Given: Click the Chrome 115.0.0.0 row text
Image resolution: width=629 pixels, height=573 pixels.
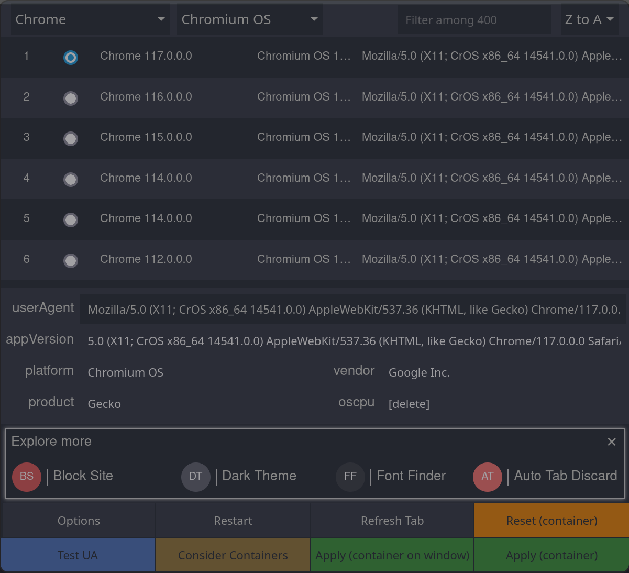Looking at the screenshot, I should pyautogui.click(x=146, y=137).
